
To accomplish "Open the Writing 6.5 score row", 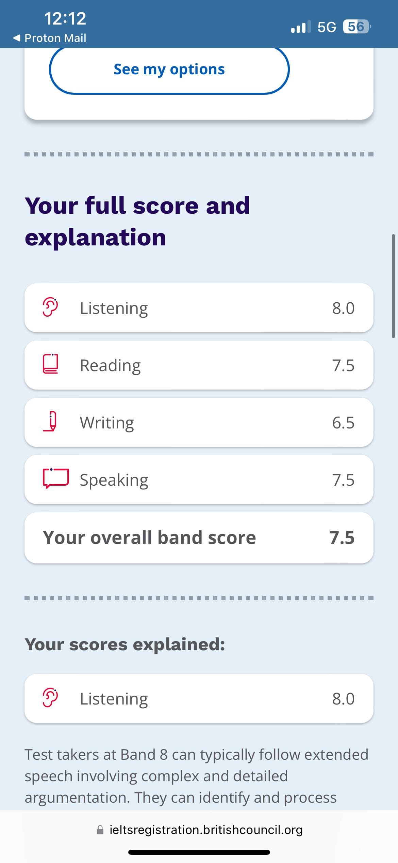I will [199, 422].
